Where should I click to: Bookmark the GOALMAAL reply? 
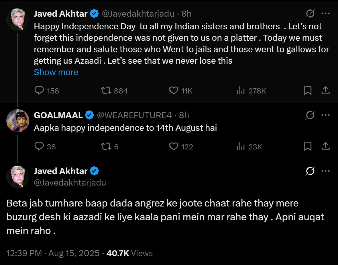308,147
